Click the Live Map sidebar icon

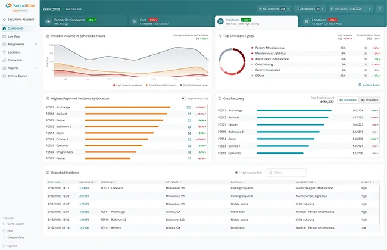pyautogui.click(x=4, y=36)
